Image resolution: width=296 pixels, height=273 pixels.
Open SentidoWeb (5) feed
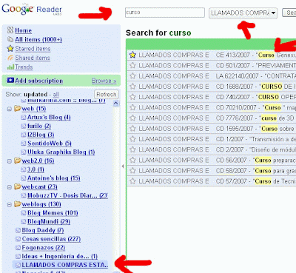point(50,144)
